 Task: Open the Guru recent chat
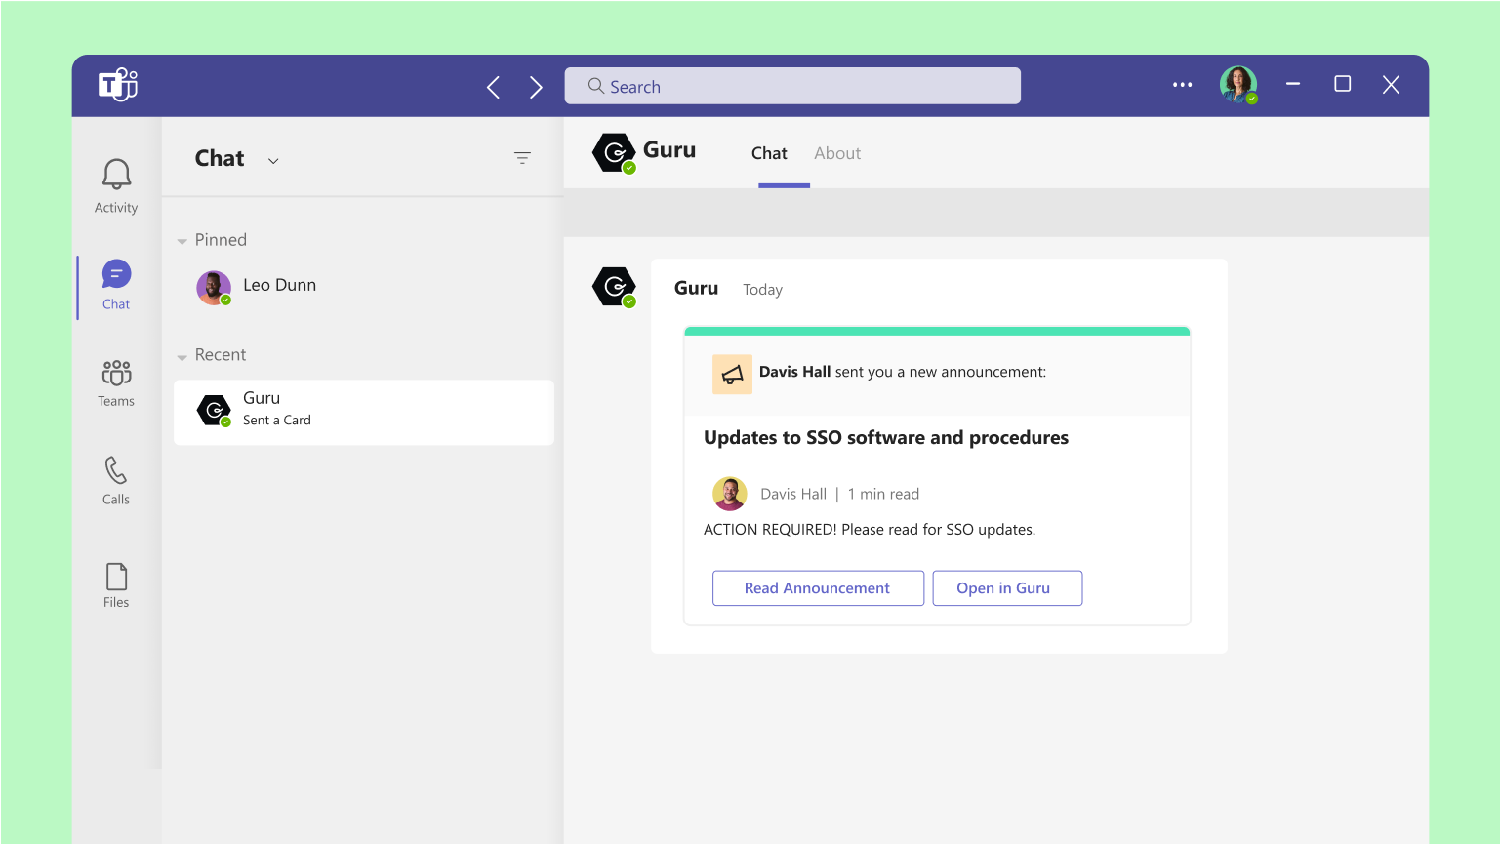pyautogui.click(x=363, y=412)
